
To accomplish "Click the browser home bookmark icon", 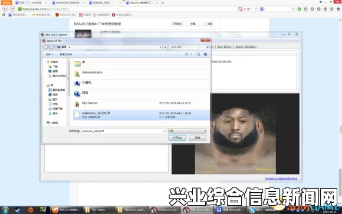I will tap(4, 15).
